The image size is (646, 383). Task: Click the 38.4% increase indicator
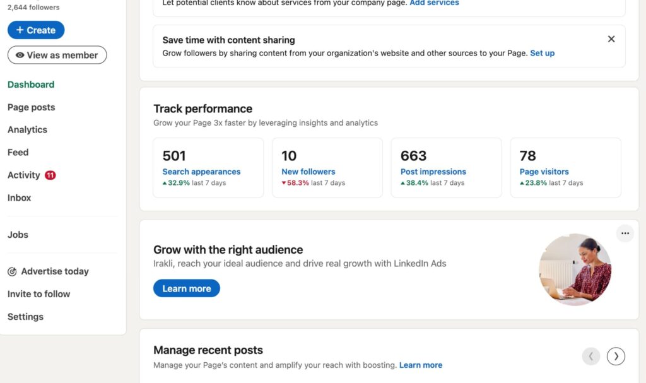pos(414,182)
